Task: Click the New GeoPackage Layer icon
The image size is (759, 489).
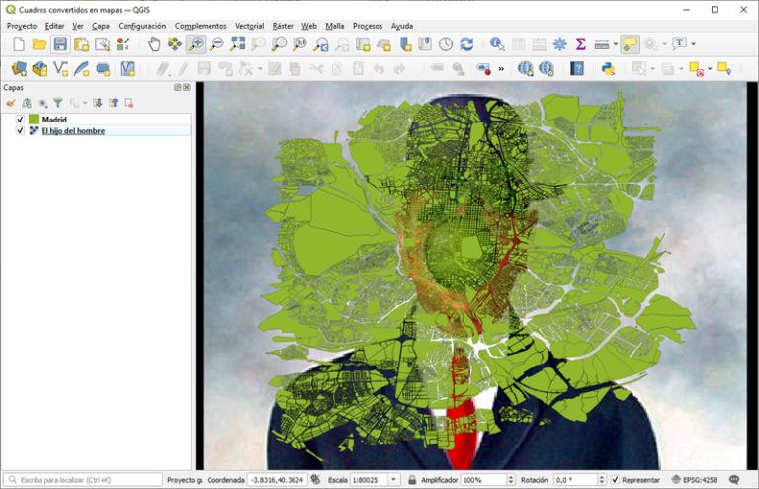Action: click(40, 69)
